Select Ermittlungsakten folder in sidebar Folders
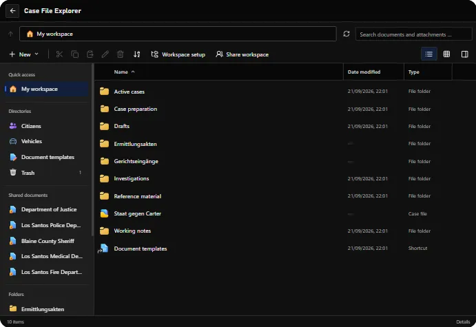This screenshot has height=327, width=476. coord(47,309)
